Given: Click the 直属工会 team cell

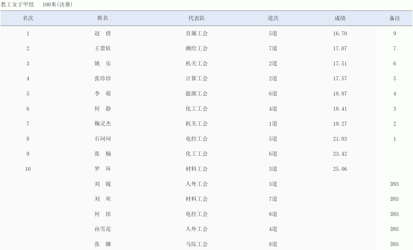Looking at the screenshot, I should point(197,34).
